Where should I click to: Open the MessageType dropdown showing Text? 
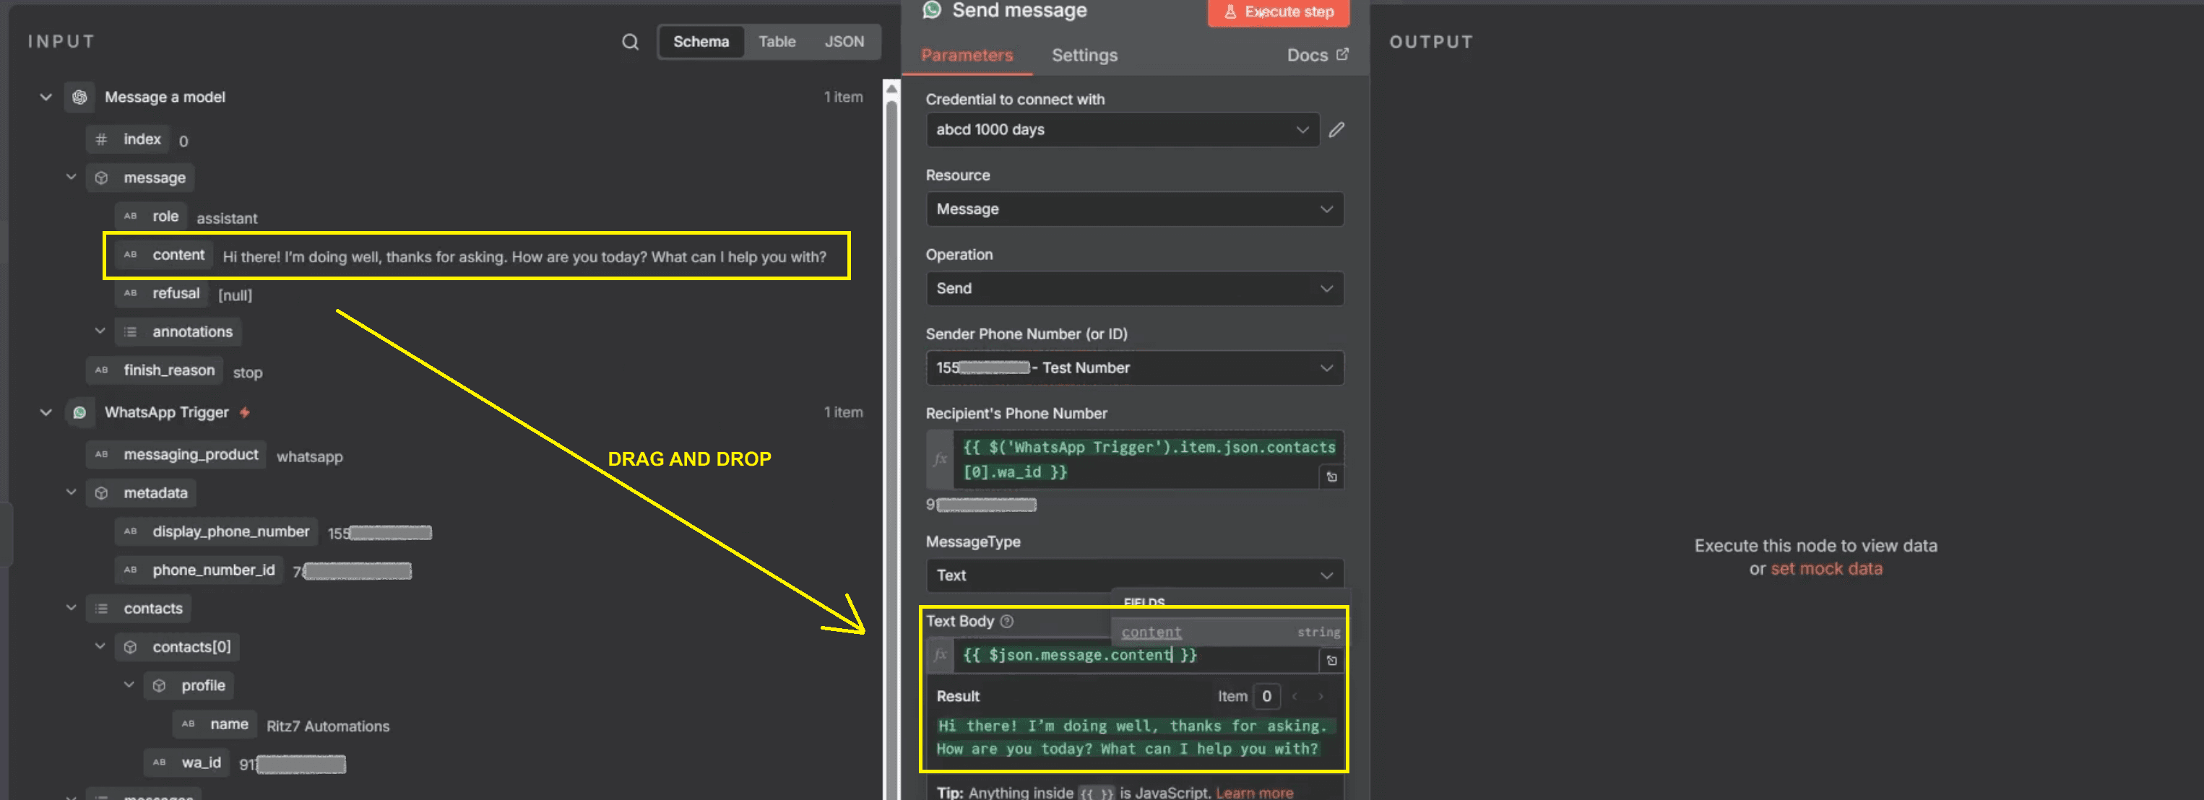[1133, 575]
